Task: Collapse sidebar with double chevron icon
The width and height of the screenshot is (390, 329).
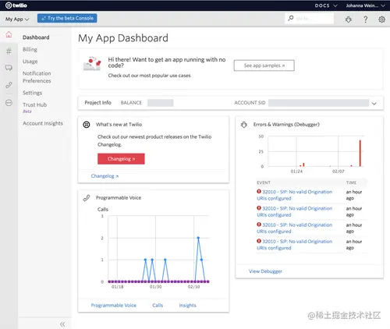Action: click(x=62, y=324)
